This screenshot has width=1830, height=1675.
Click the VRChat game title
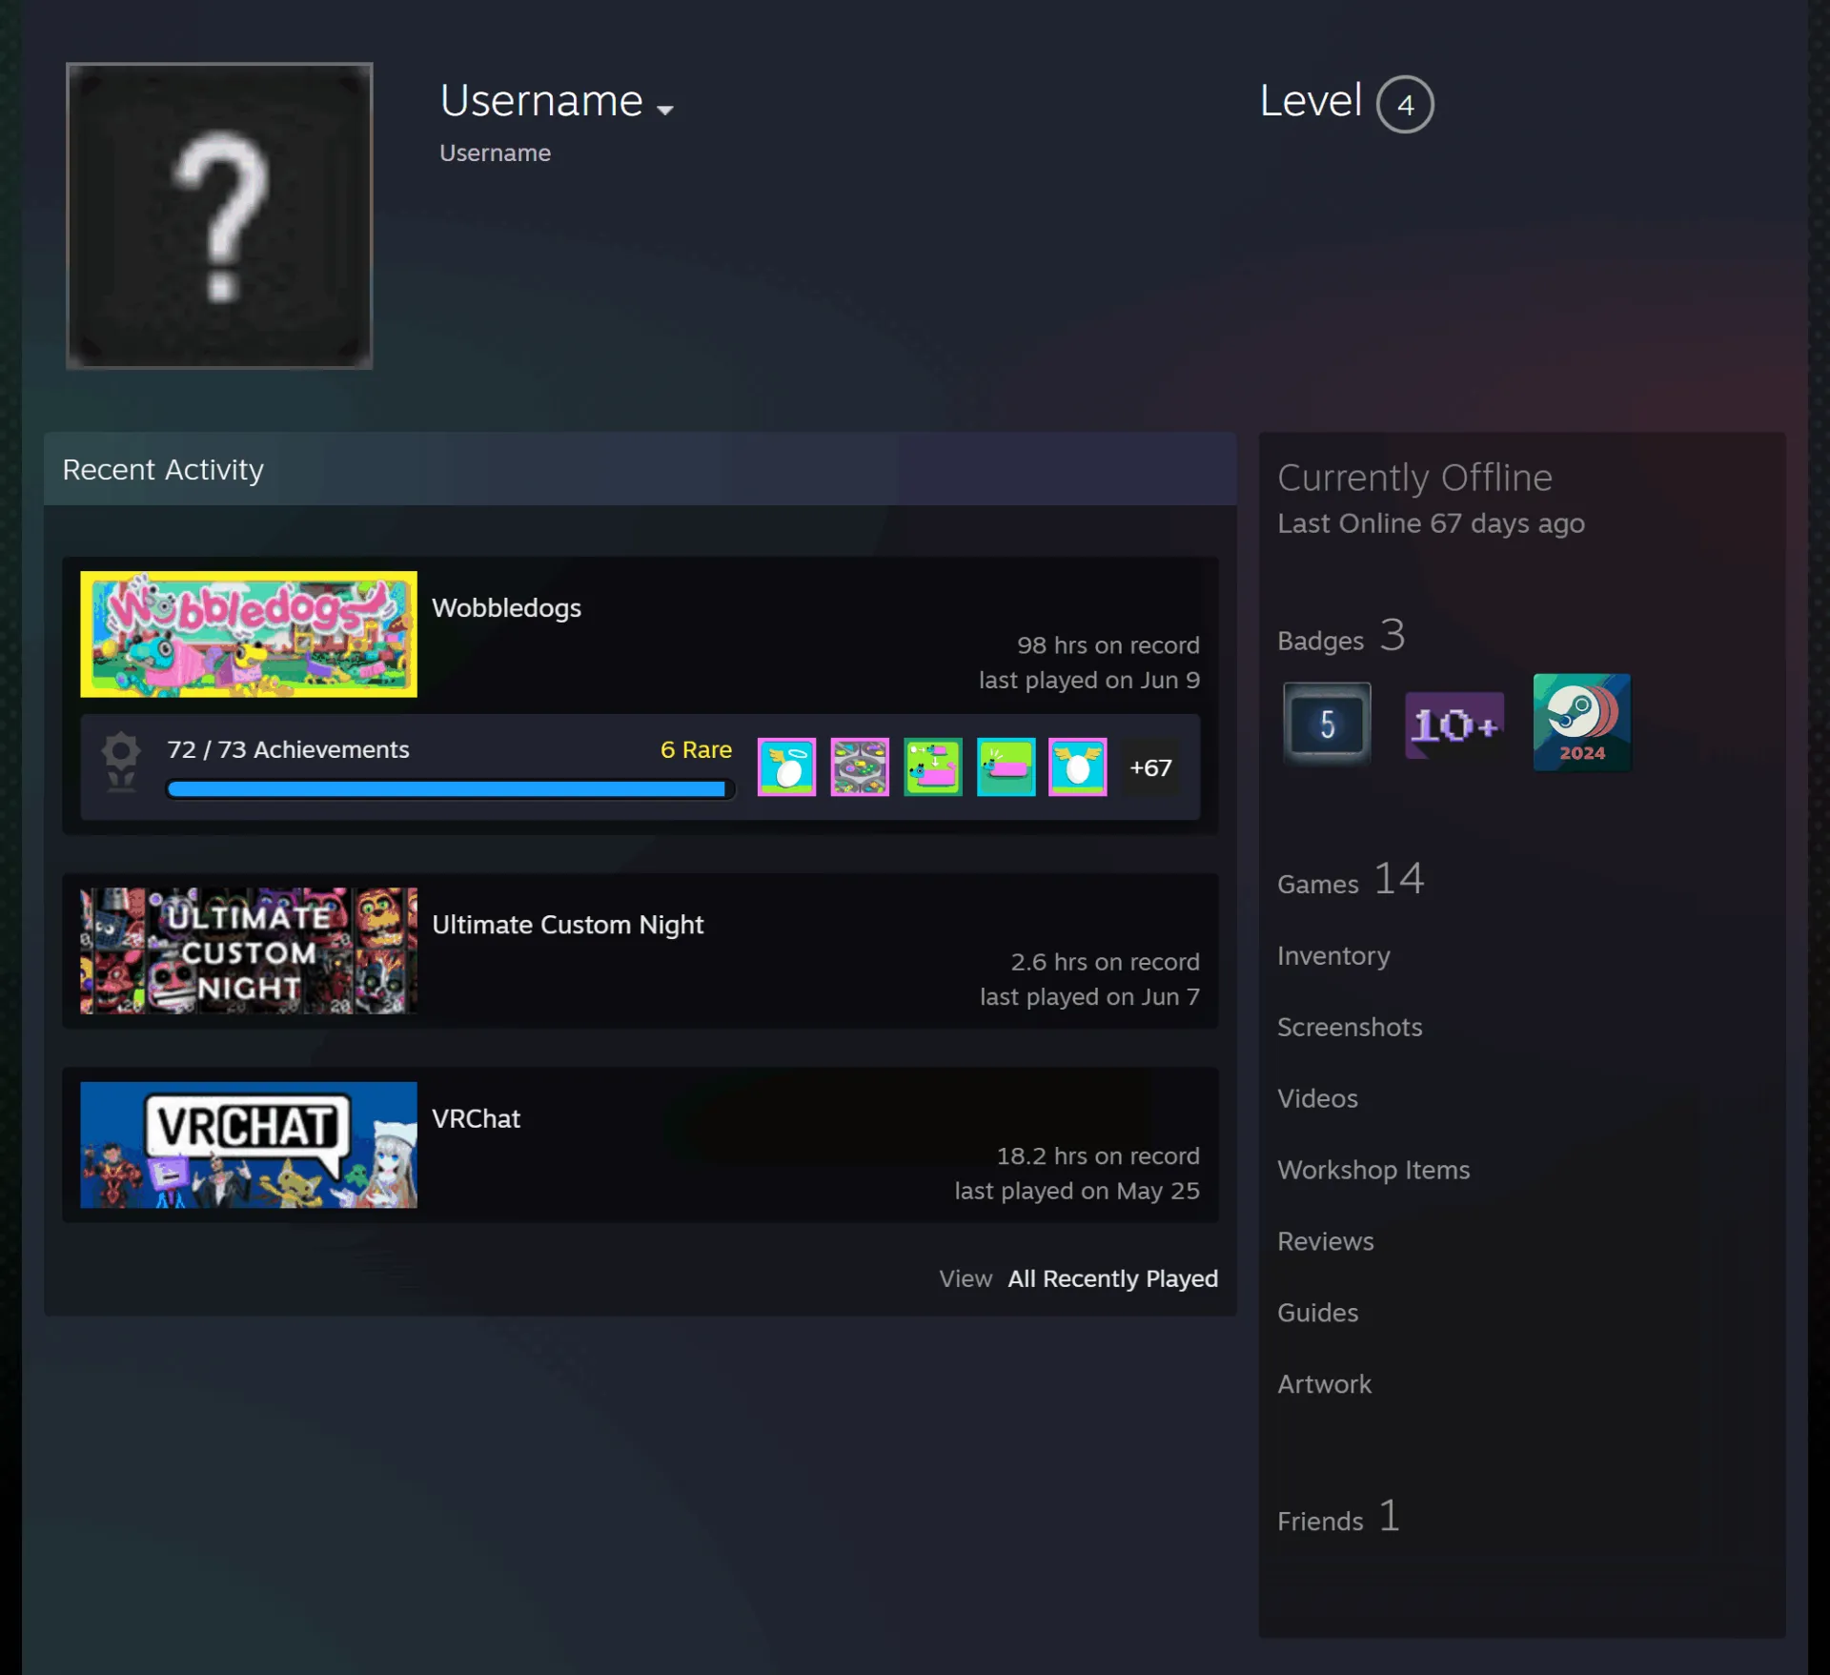click(476, 1118)
